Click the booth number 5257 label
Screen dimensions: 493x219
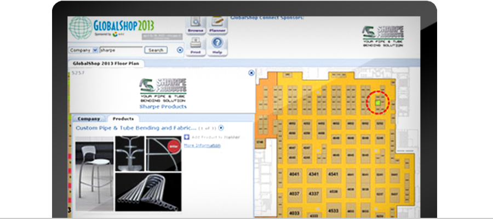coord(77,73)
